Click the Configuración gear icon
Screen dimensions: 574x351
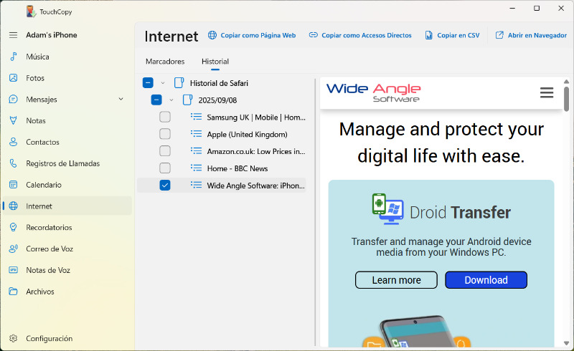(13, 338)
